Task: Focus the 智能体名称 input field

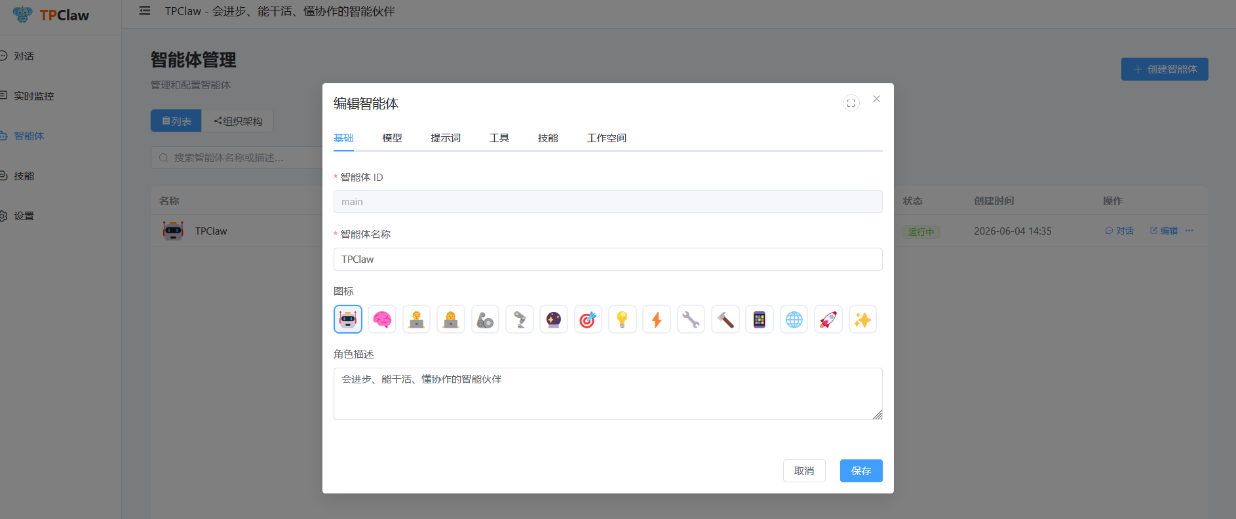Action: (608, 259)
